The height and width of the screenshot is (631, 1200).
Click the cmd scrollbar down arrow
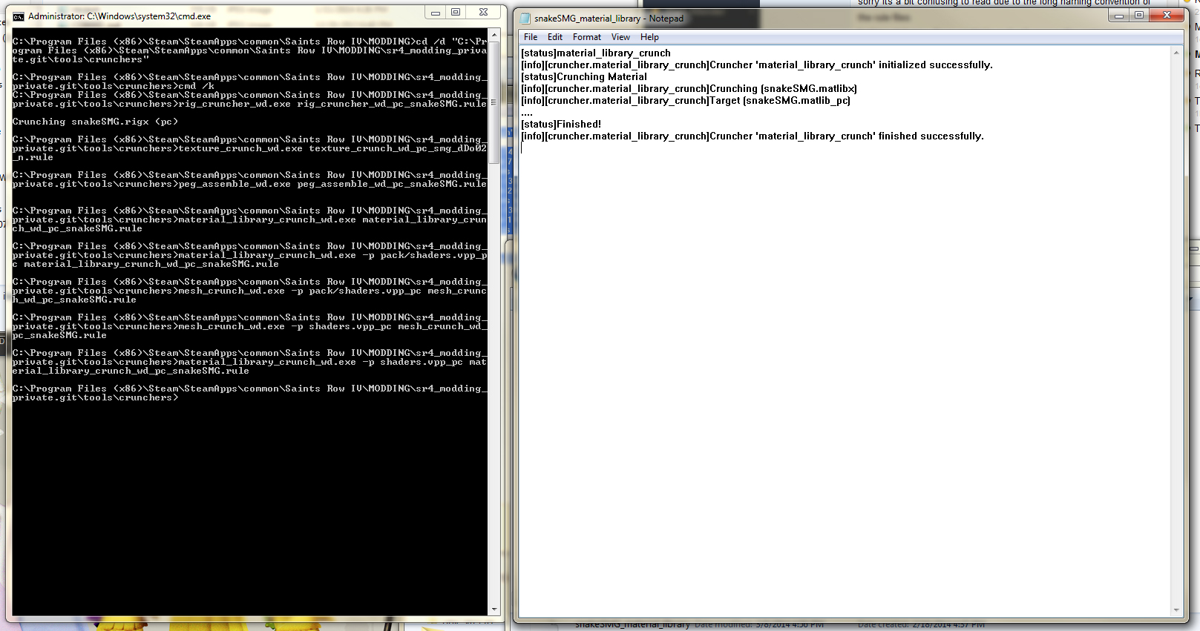pos(494,609)
